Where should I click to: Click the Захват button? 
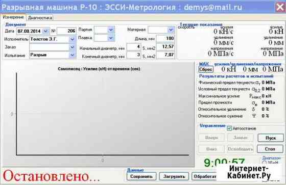coord(241,138)
